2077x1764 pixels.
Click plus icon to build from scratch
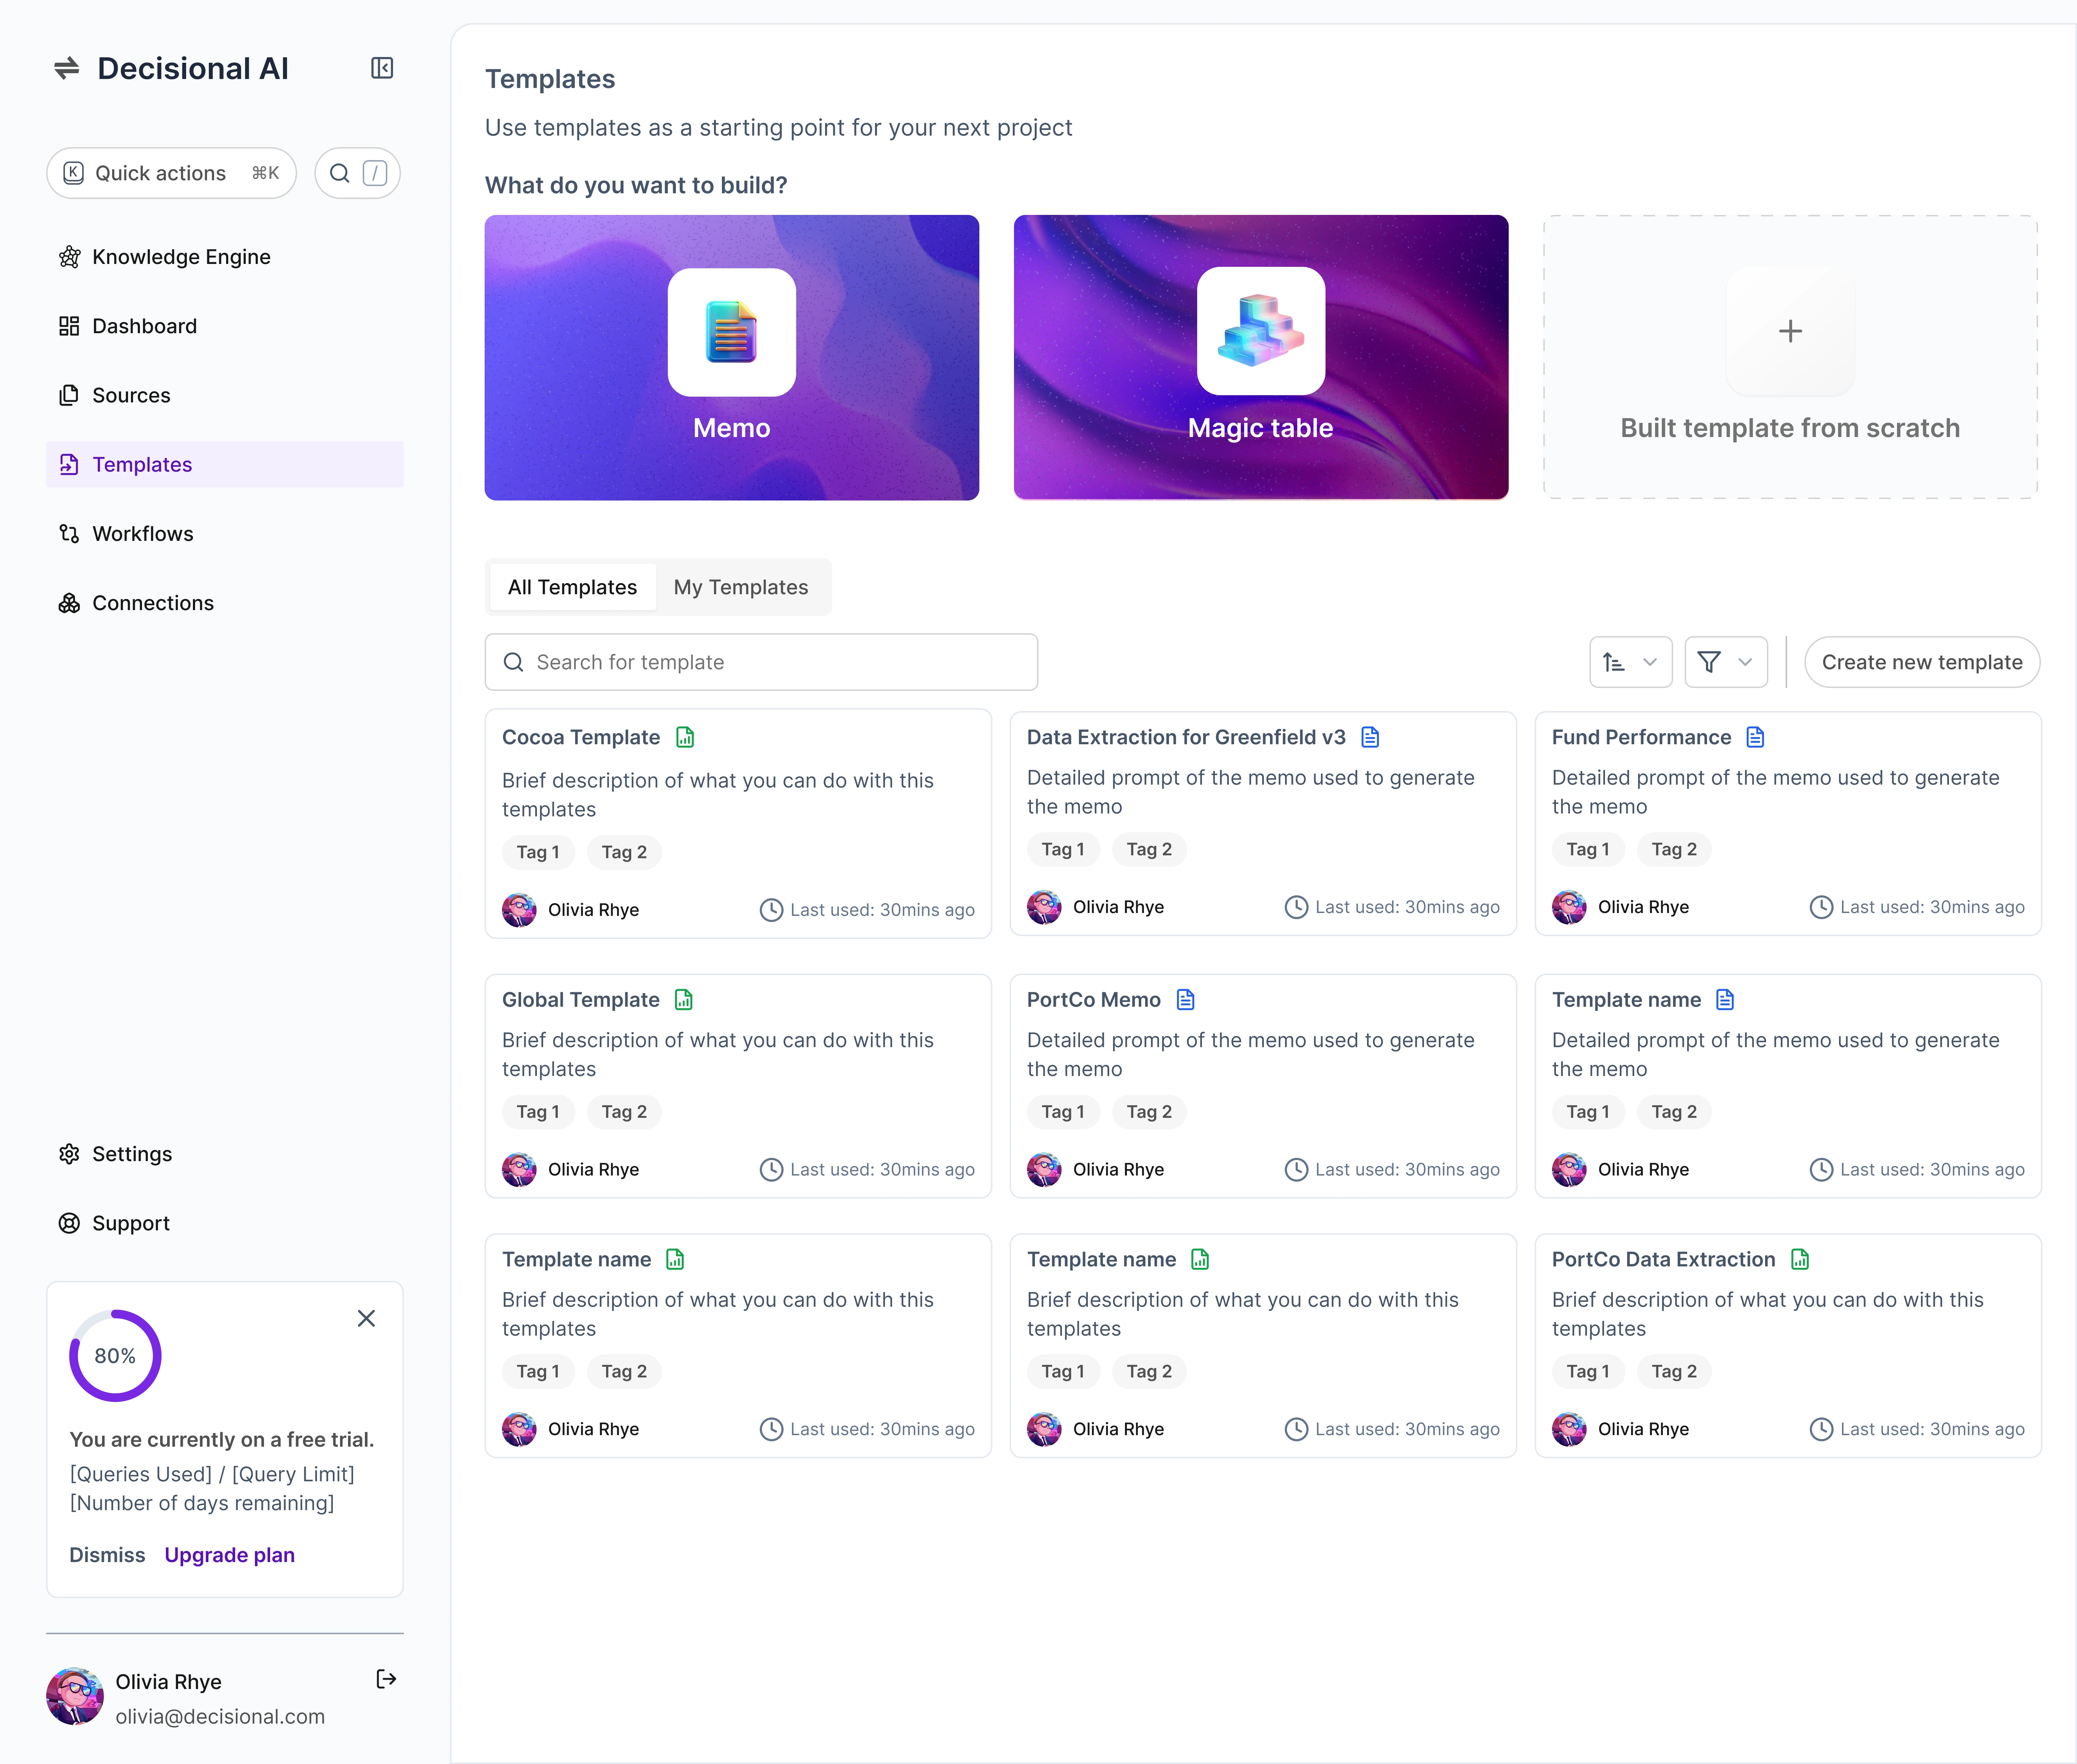point(1790,331)
